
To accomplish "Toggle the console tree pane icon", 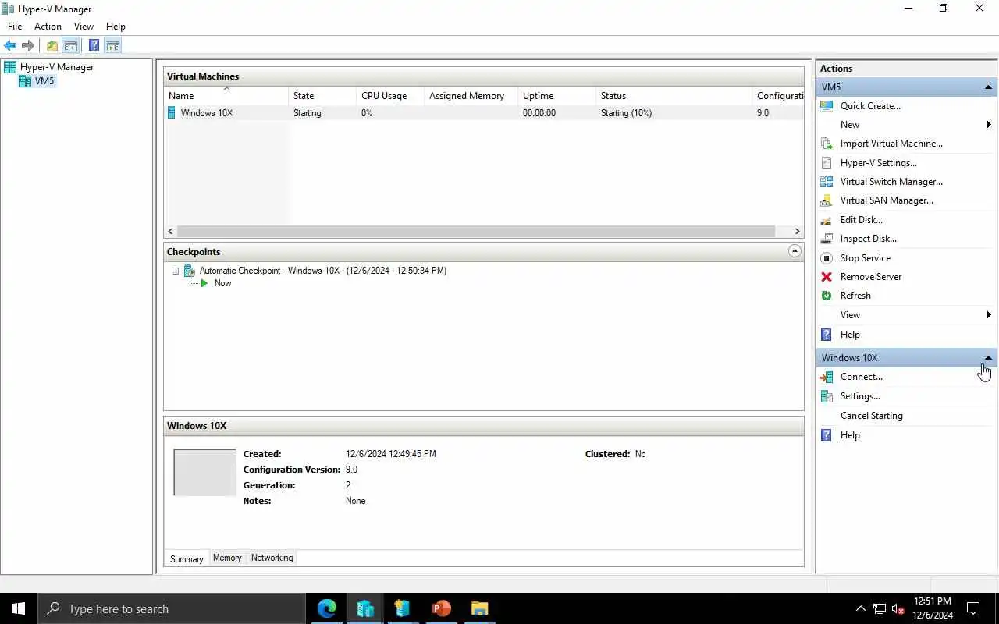I will coord(70,46).
